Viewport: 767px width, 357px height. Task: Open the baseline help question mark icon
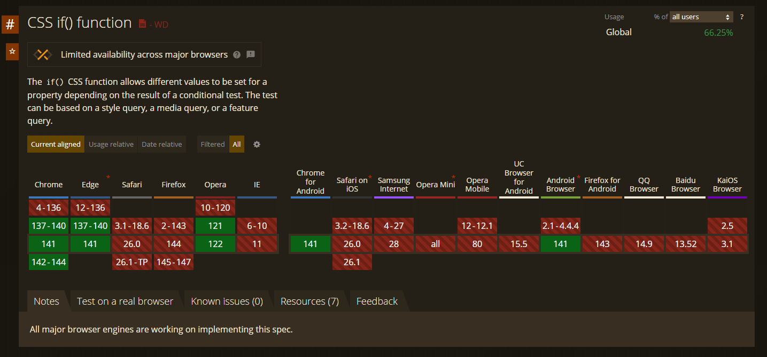(237, 54)
